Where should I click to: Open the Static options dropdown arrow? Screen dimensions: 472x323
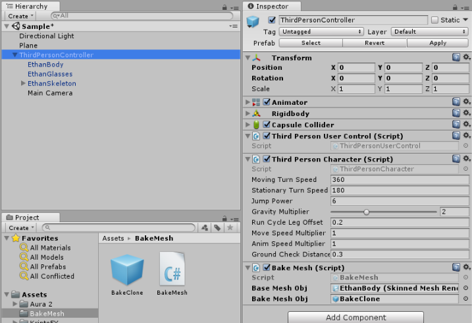tap(465, 20)
